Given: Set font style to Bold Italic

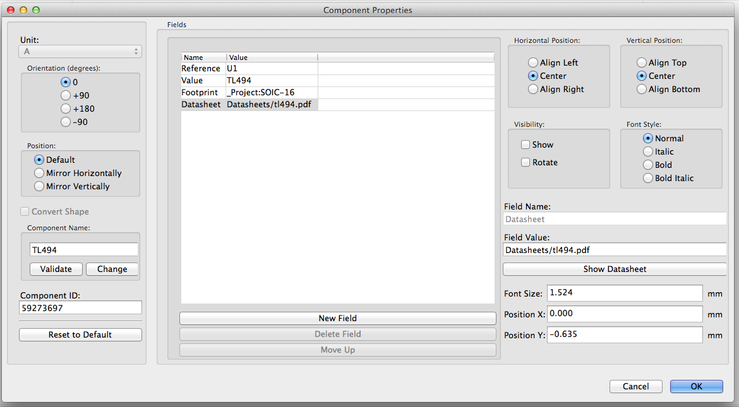Looking at the screenshot, I should 648,178.
